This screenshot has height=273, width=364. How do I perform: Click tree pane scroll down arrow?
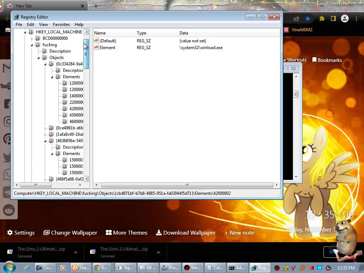[x=86, y=179]
